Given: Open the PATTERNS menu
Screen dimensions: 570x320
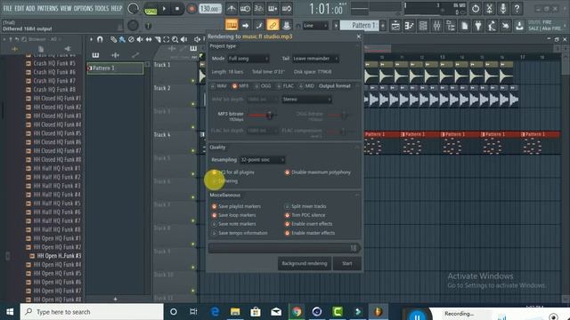Looking at the screenshot, I should (47, 8).
